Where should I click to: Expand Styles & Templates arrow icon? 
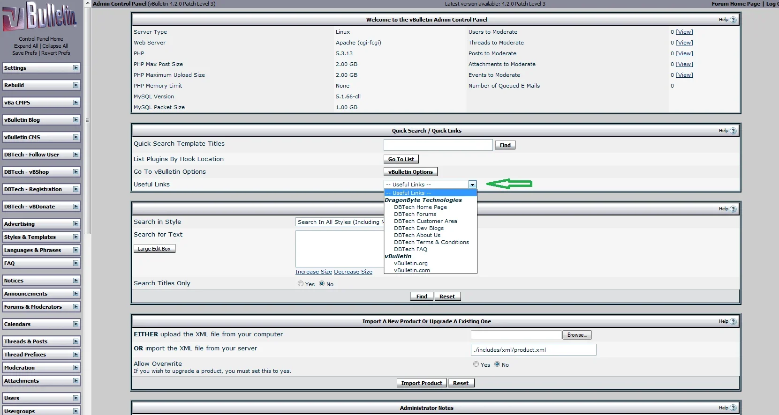click(76, 237)
